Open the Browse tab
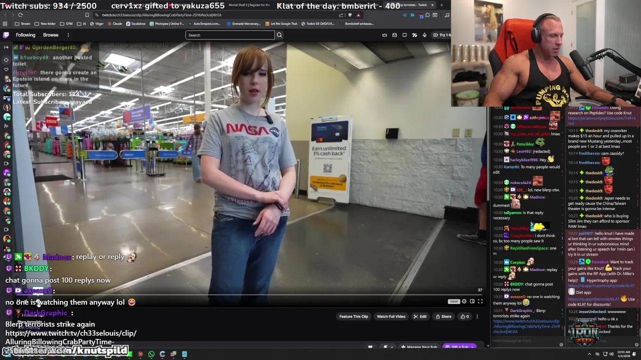 51,35
